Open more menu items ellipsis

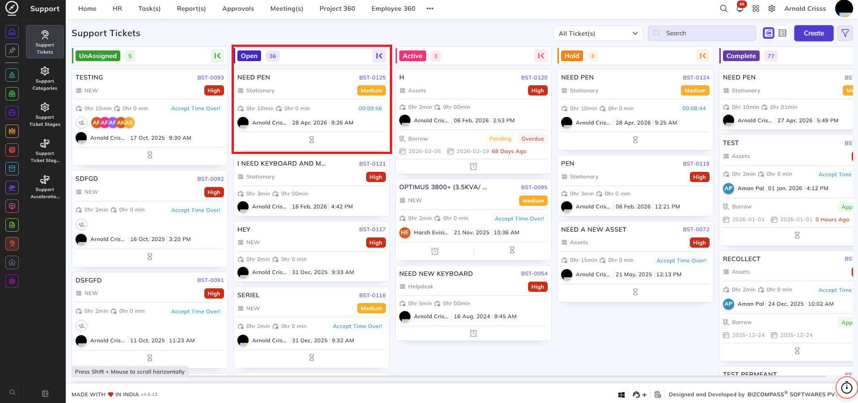(430, 8)
